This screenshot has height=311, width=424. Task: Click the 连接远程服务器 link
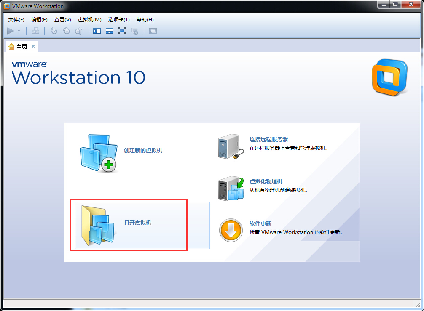269,139
